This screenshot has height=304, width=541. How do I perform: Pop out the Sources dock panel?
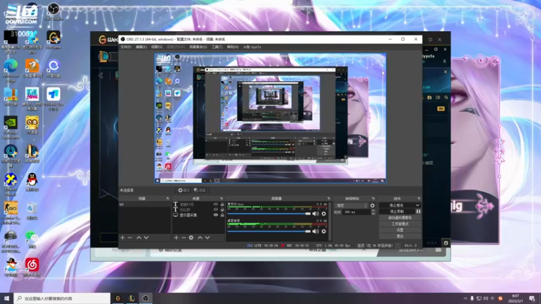pos(222,199)
